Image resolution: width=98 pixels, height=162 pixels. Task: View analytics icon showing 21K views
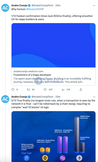[x=63, y=90]
